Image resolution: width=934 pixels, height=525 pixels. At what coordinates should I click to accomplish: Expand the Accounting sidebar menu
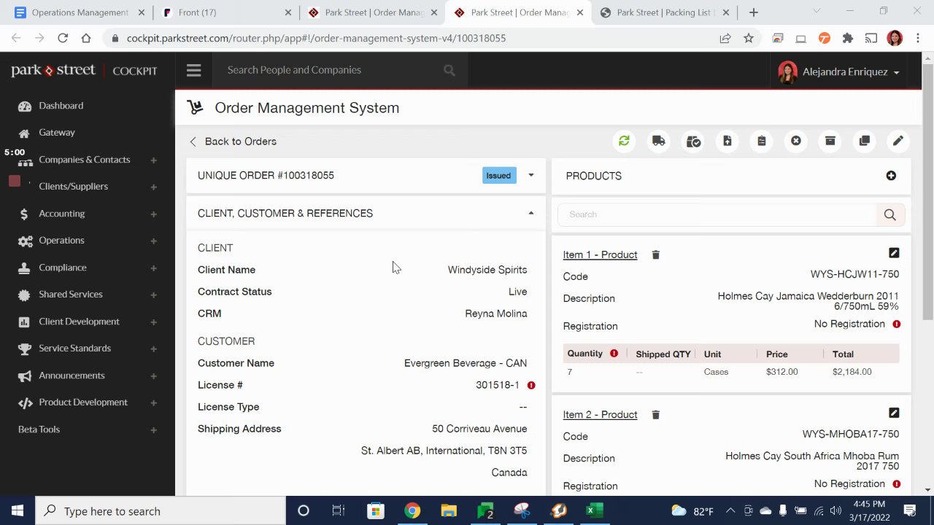(153, 214)
